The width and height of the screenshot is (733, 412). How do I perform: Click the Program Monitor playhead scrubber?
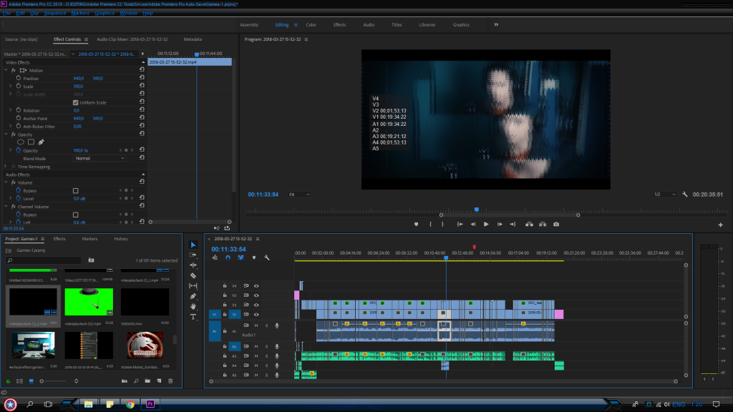tap(477, 210)
